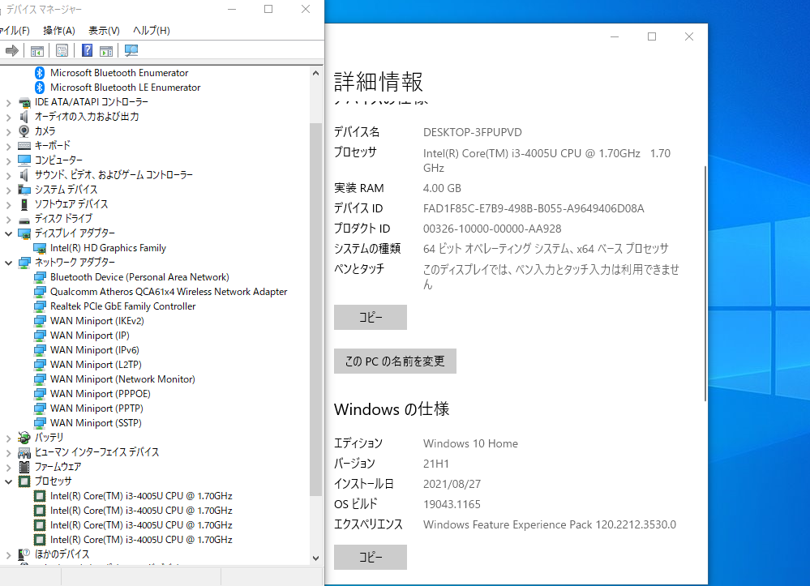Viewport: 810px width, 586px height.
Task: Collapse the ネットワーク アダプター node
Action: pos(8,263)
